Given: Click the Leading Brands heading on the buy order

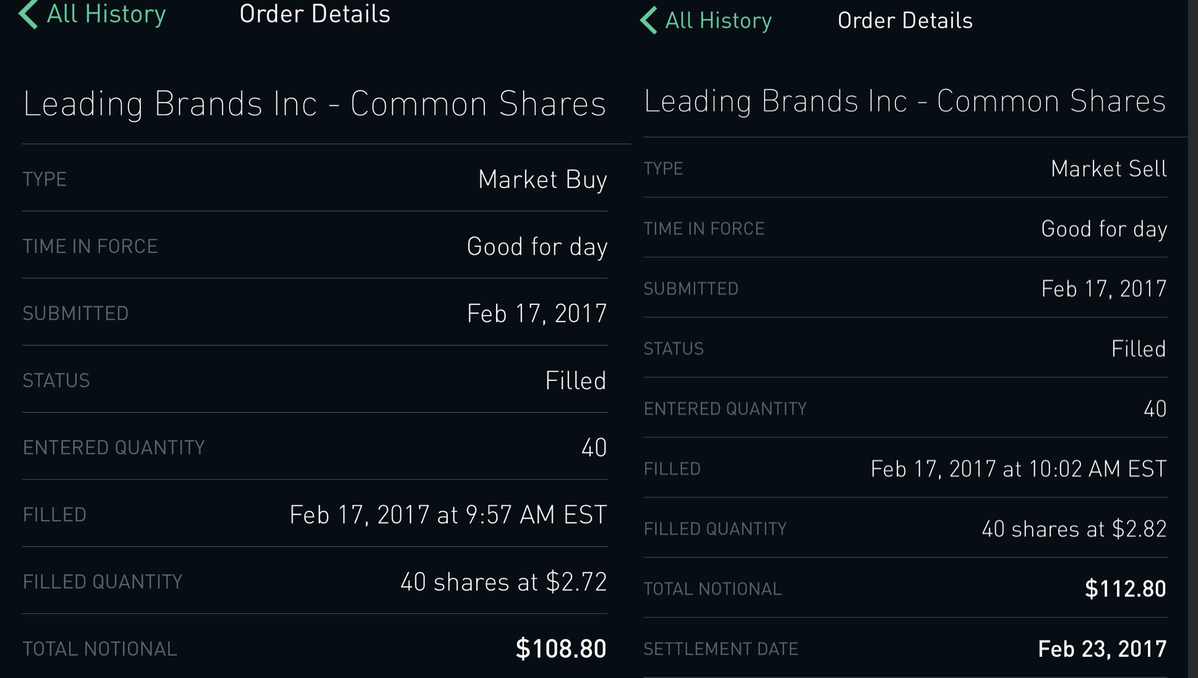Looking at the screenshot, I should [314, 103].
